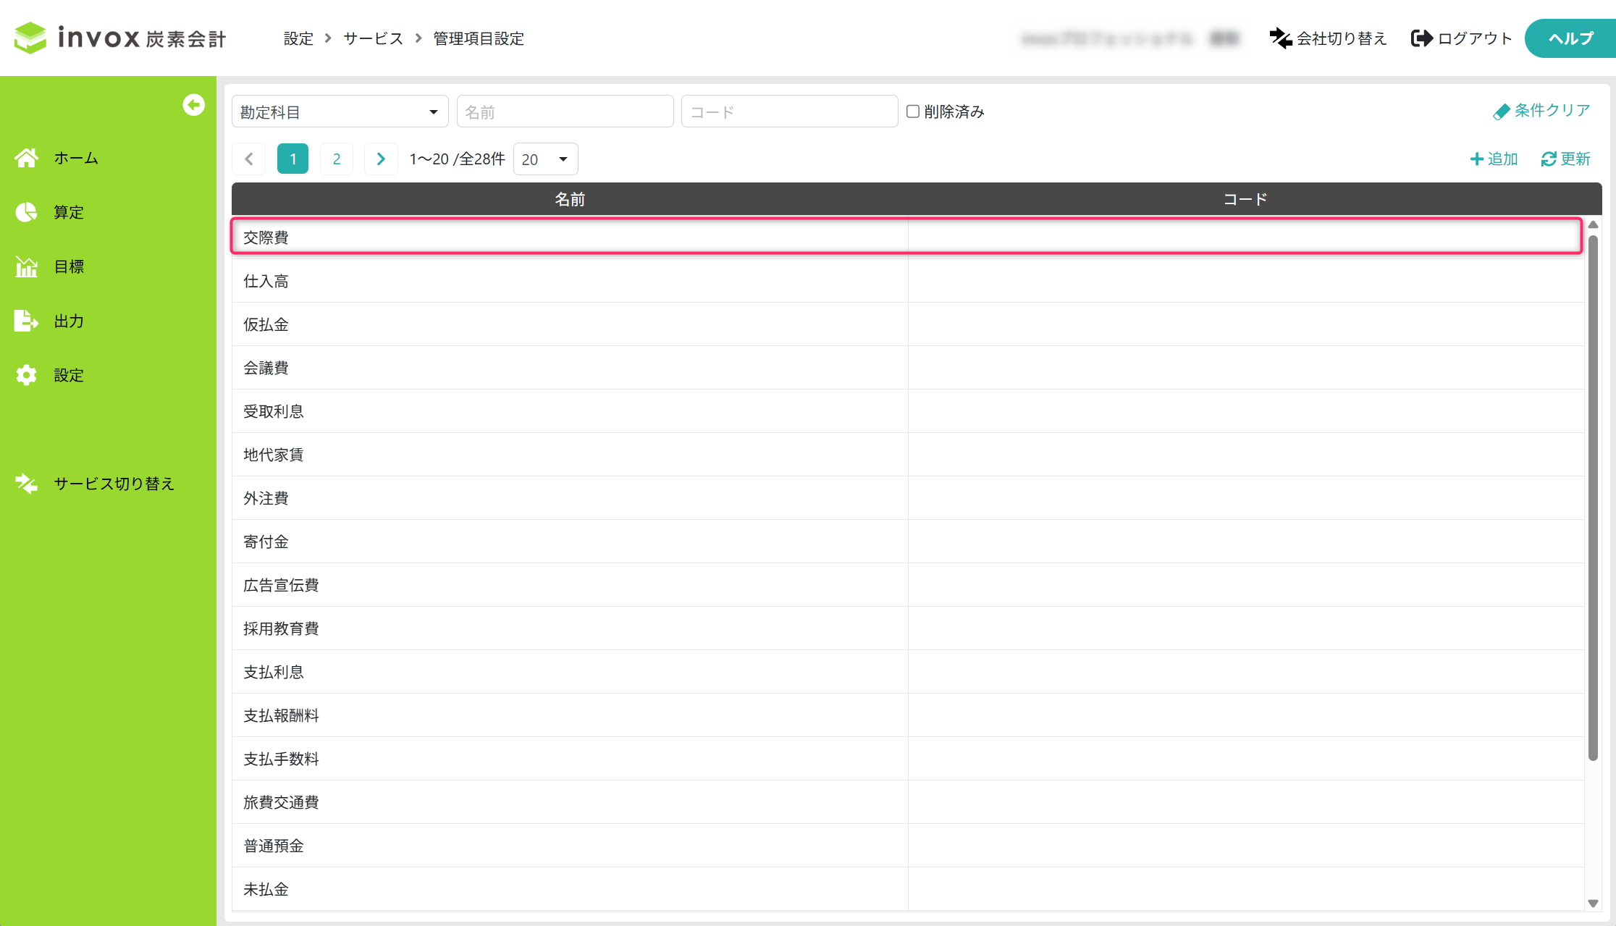Open the 20 per-page dropdown
Screen dimensions: 1616x926
[545, 159]
